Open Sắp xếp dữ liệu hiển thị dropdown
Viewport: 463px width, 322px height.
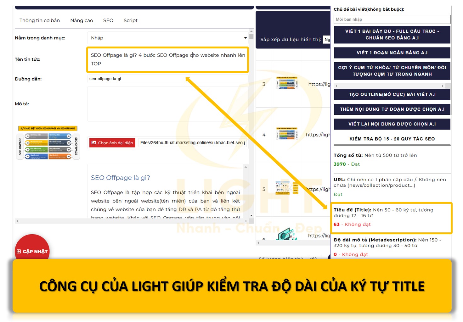[x=327, y=39]
